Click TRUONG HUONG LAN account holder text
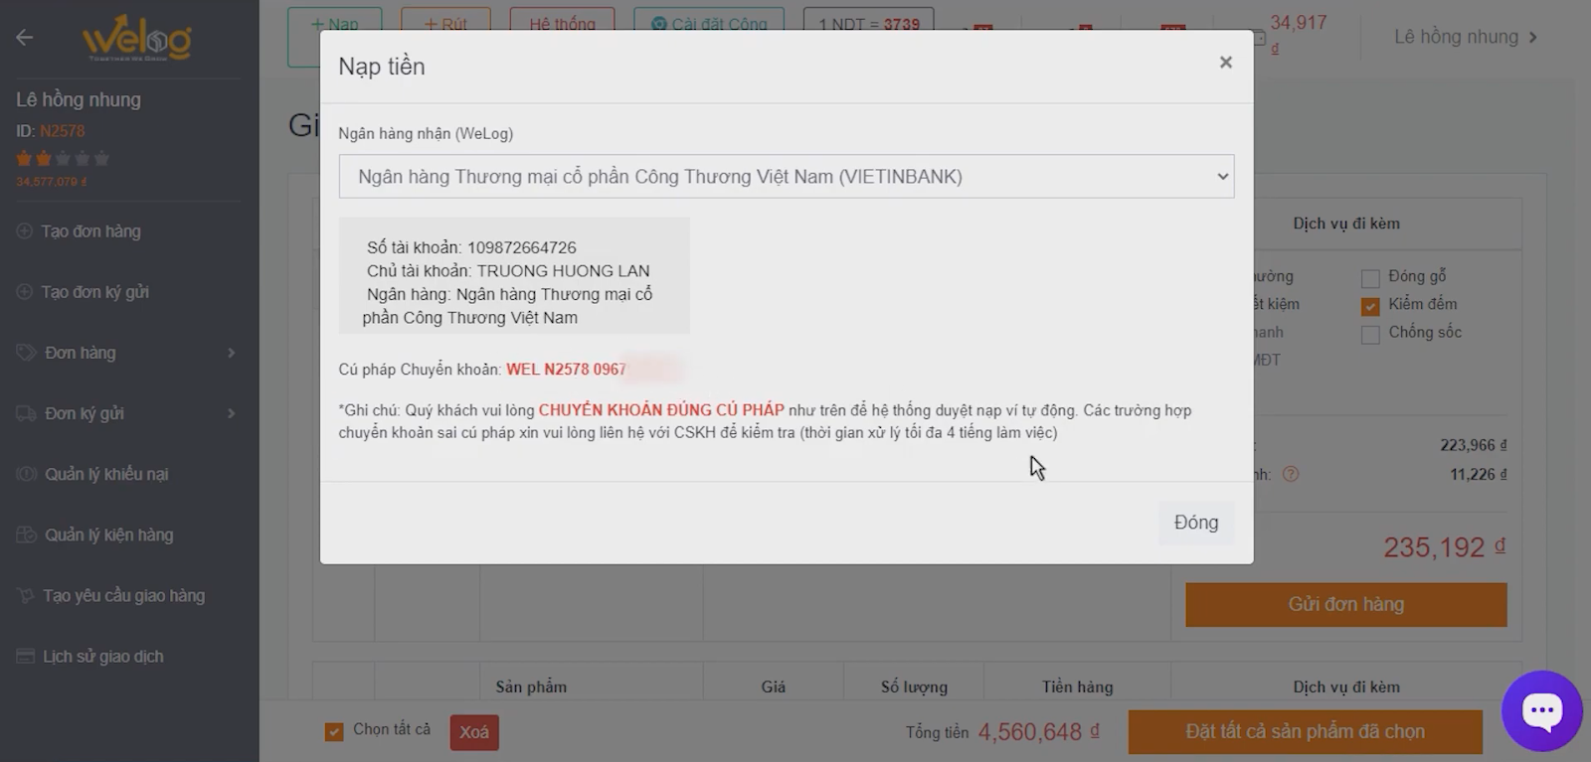This screenshot has height=762, width=1591. 563,271
